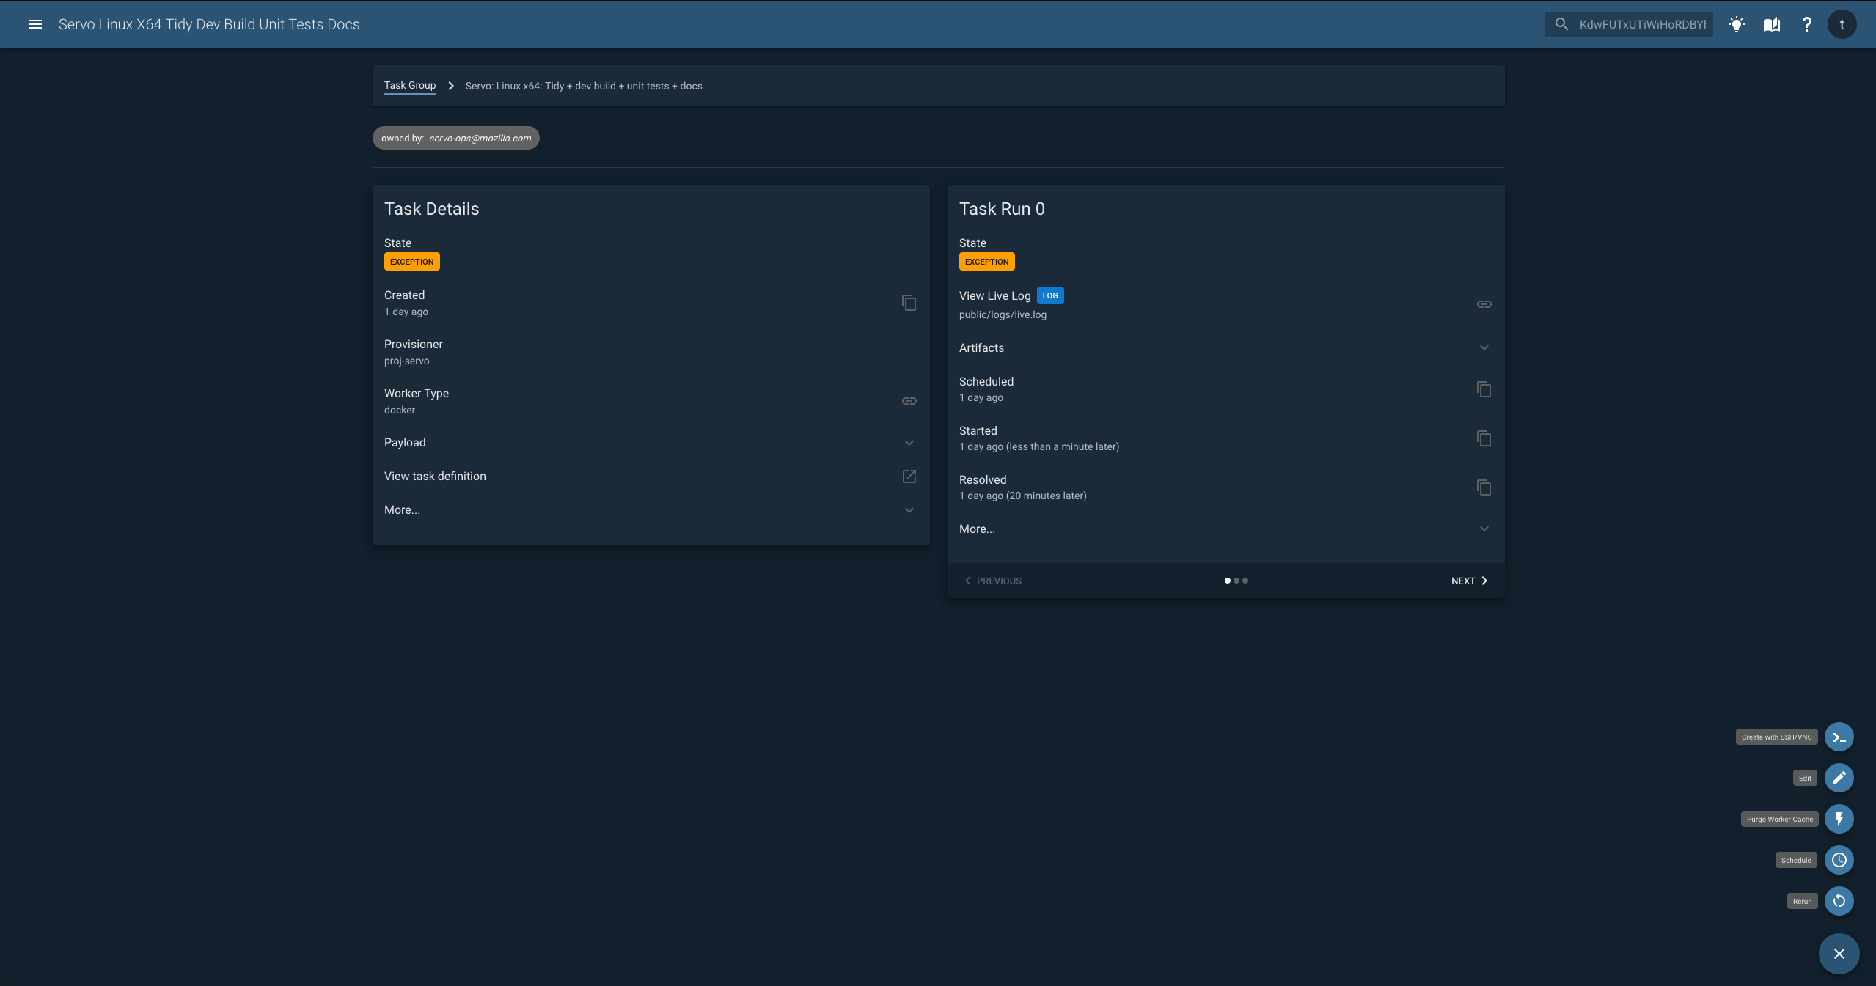Expand More details under Task Run 0
The height and width of the screenshot is (986, 1876).
1484,529
